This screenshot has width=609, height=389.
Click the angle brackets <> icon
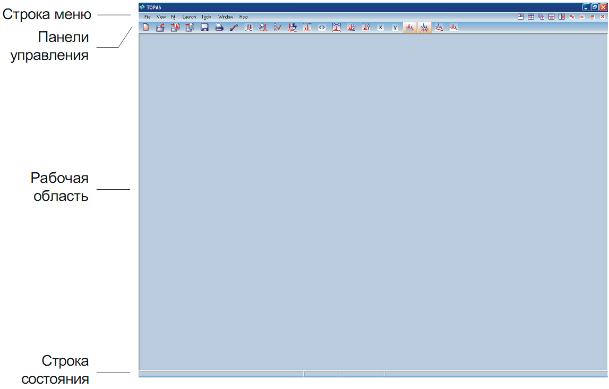point(322,27)
